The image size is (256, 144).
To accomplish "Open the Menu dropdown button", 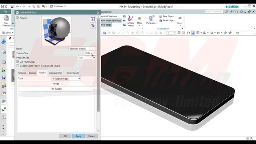I will click(7, 33).
